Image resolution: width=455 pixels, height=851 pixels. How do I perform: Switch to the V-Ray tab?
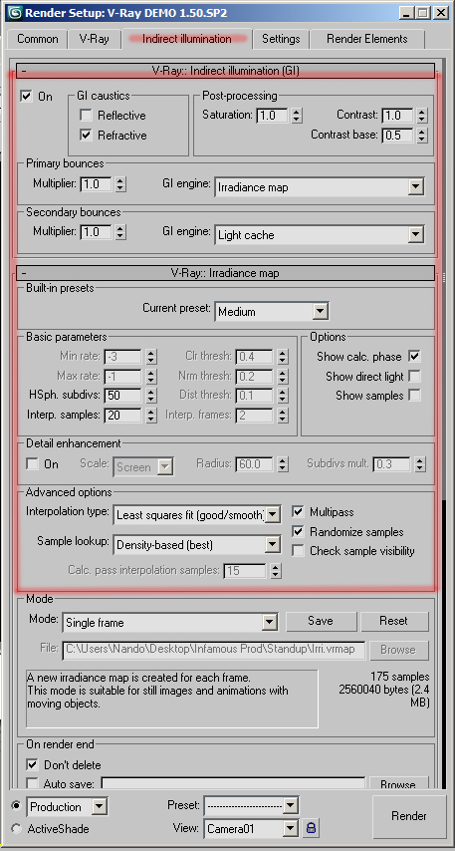point(94,39)
